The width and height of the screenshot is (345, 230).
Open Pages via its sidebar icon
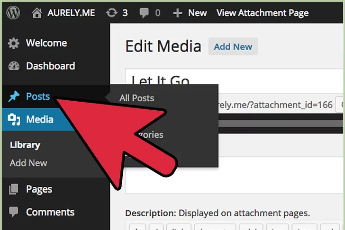coord(14,189)
